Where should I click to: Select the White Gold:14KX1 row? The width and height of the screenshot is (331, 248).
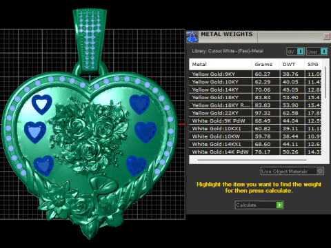pos(255,144)
